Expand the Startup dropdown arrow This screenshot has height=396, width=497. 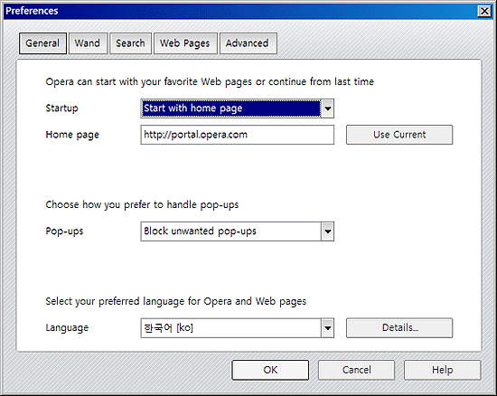pyautogui.click(x=328, y=108)
